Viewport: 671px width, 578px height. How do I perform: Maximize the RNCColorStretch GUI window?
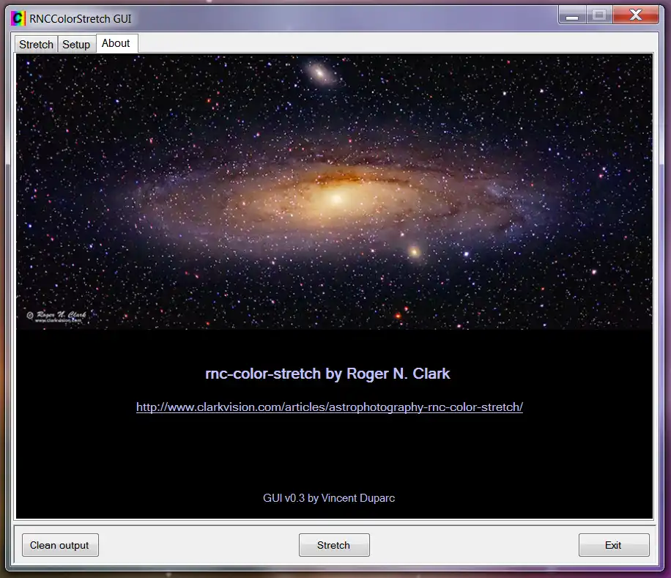point(599,15)
